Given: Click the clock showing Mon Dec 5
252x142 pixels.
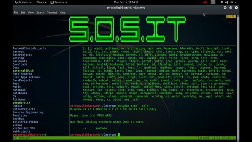Looking at the screenshot, I should pyautogui.click(x=126, y=2).
